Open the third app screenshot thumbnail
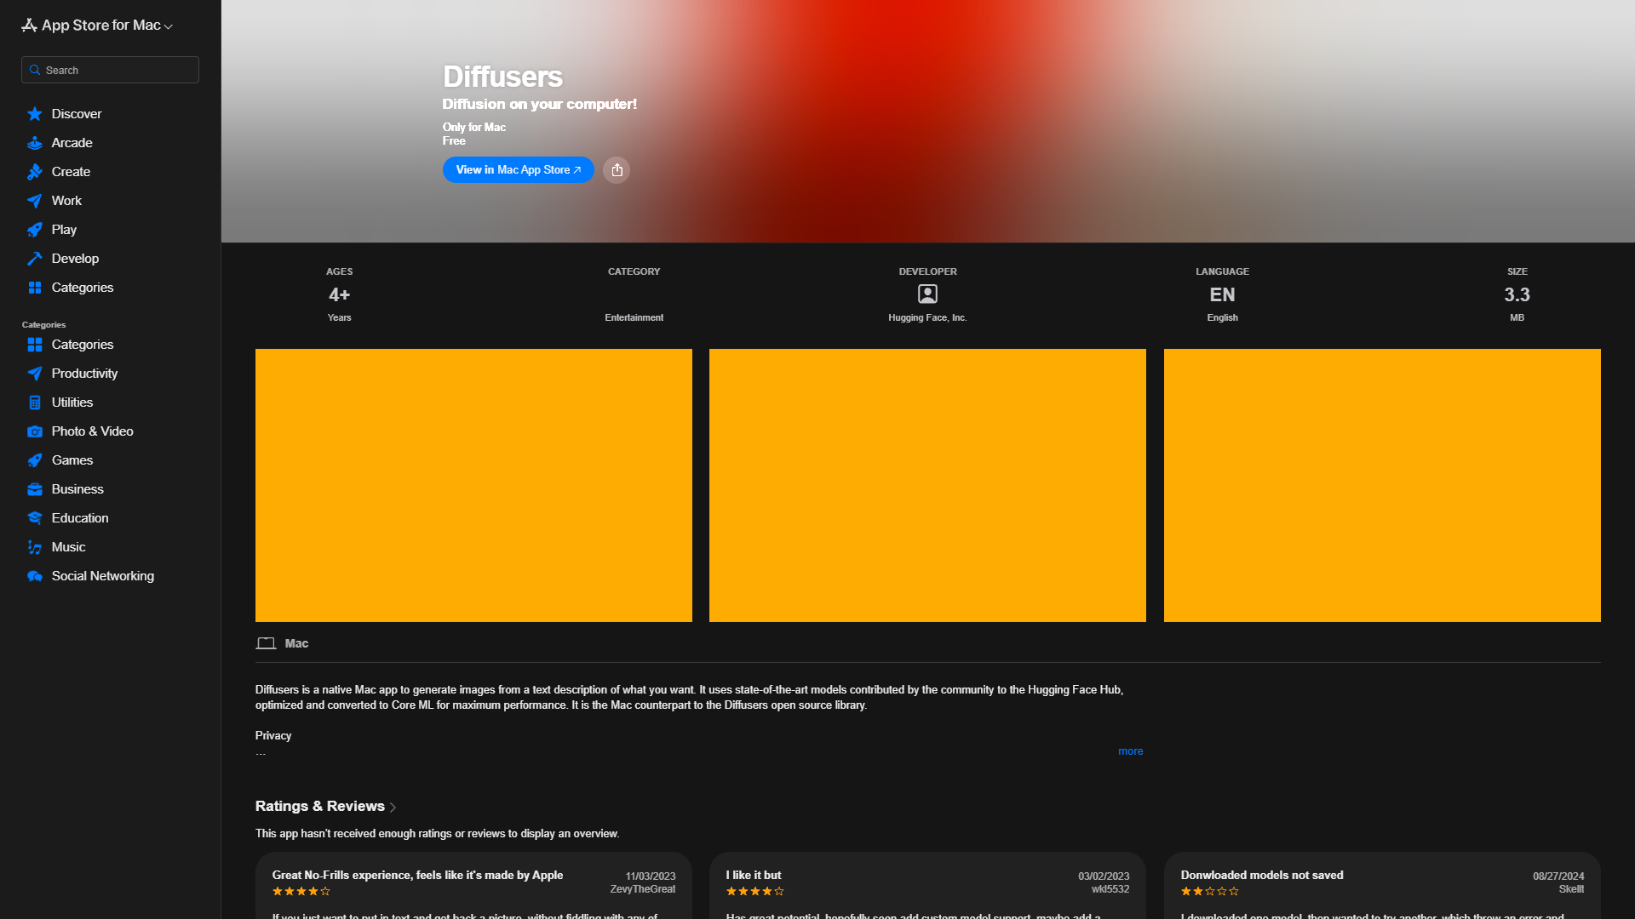This screenshot has width=1635, height=919. 1382,485
